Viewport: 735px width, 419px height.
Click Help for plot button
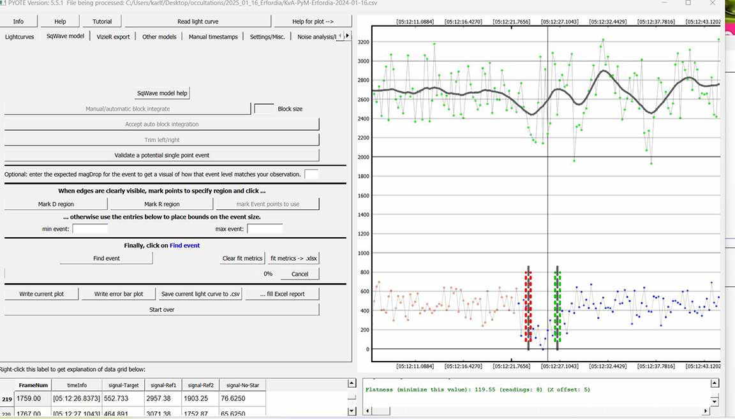pos(313,22)
